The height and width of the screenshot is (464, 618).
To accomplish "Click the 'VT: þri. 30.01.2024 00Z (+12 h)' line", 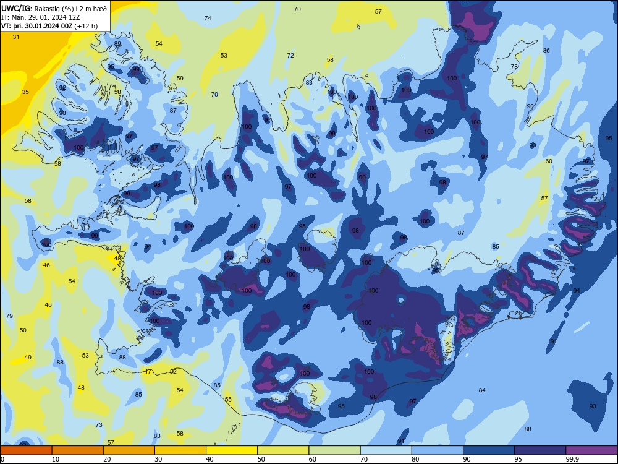I will point(49,26).
